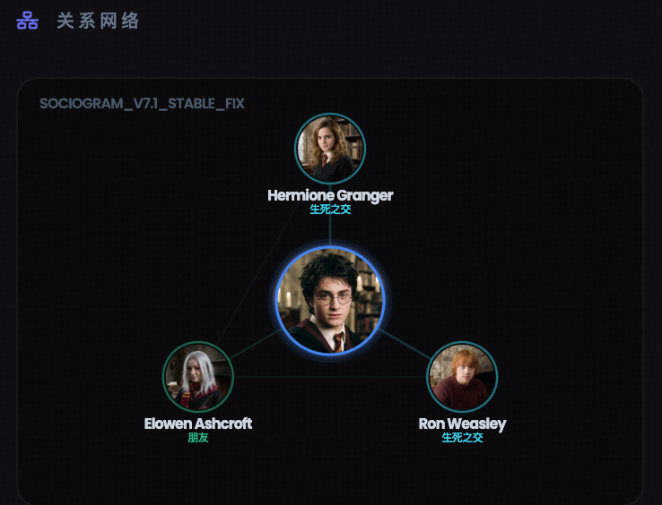
Task: Select horizontal edge between Elowen and Ron
Action: [330, 376]
